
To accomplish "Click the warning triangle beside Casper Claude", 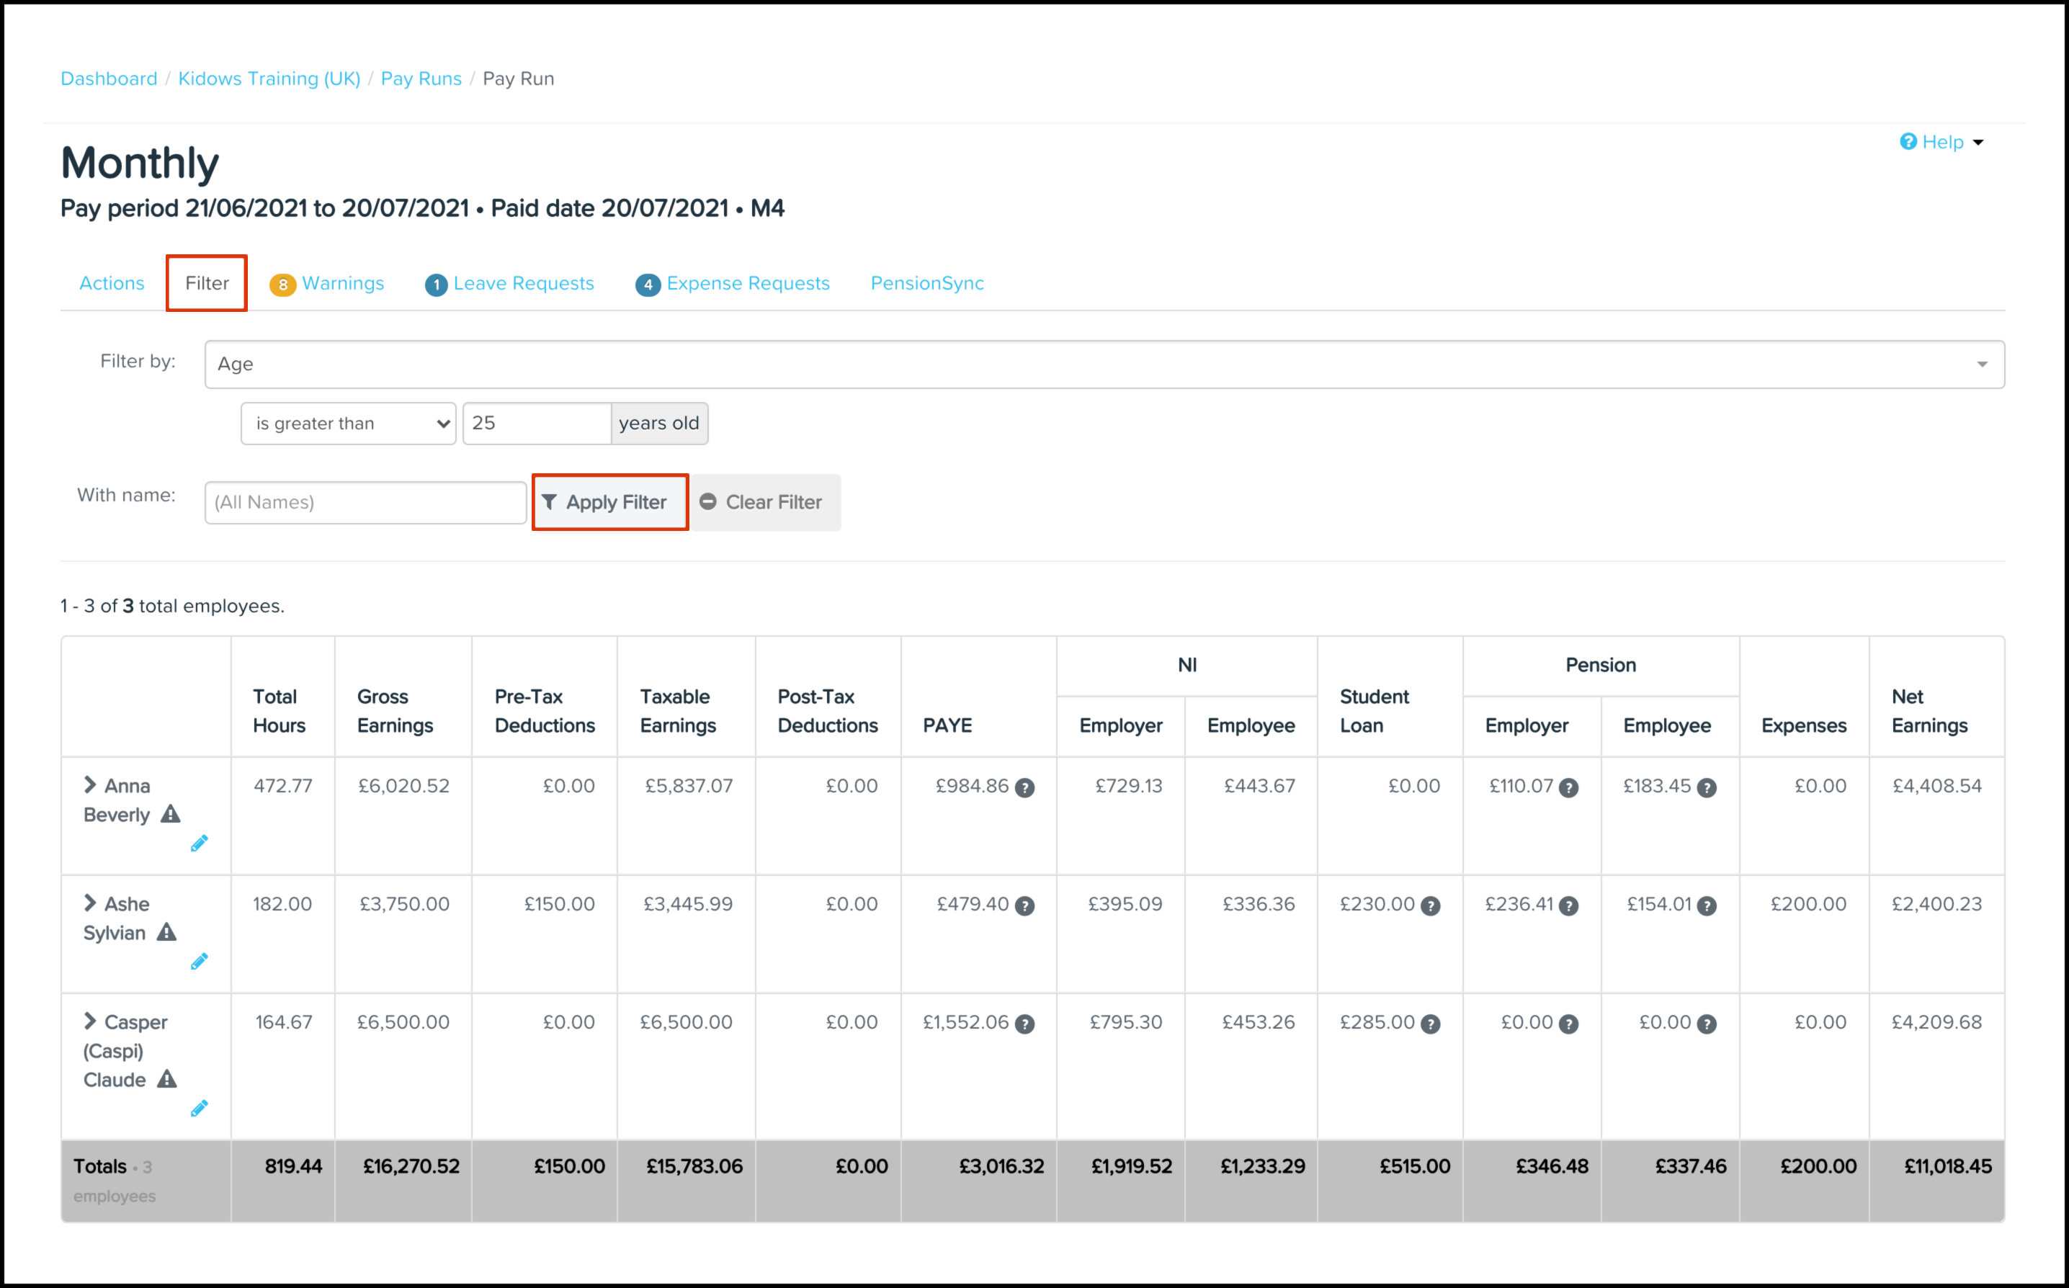I will click(167, 1079).
